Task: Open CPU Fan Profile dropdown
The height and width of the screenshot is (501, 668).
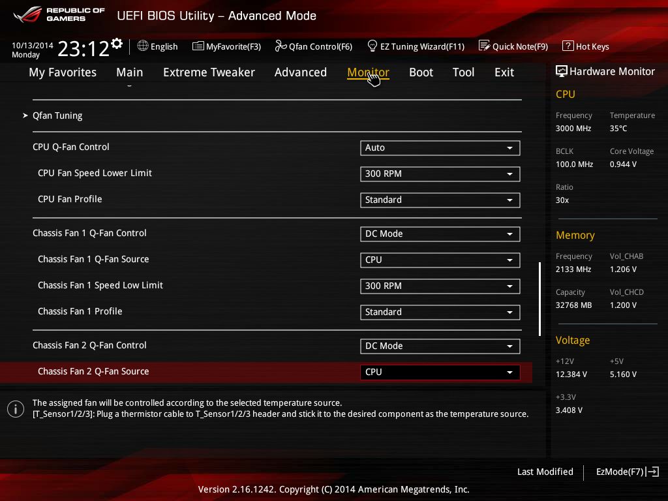Action: (440, 200)
